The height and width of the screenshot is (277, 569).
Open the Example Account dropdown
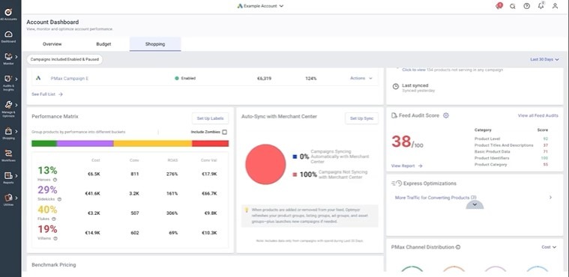[260, 6]
